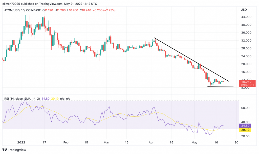Click the published-by header text
This screenshot has height=154, width=259.
(50, 4)
